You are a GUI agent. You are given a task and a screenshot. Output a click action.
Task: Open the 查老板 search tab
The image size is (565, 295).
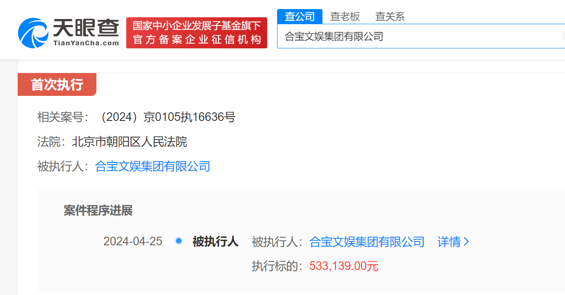(345, 16)
